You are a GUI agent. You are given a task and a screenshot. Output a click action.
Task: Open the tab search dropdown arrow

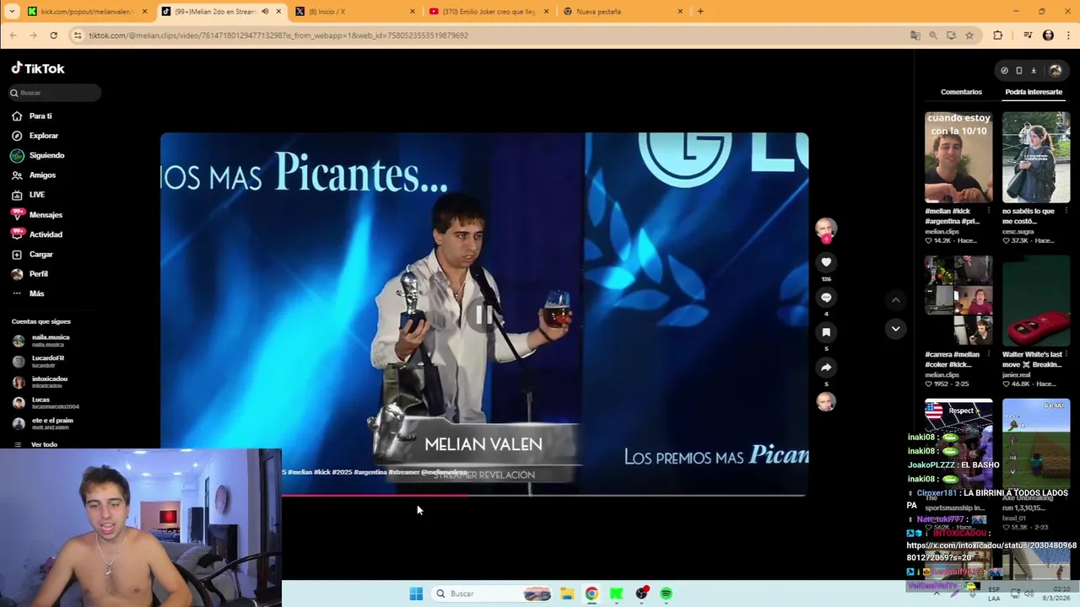pyautogui.click(x=12, y=12)
